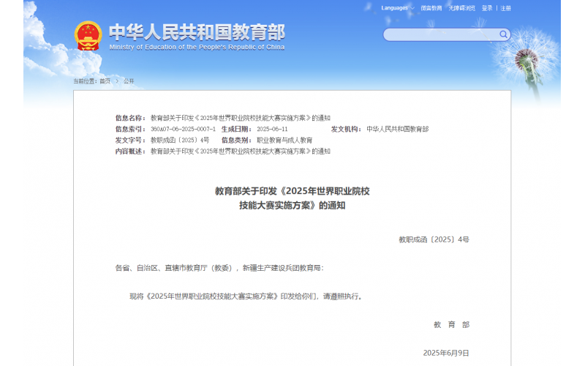The image size is (585, 366).
Task: Click the 发文机构 field label
Action: click(346, 129)
